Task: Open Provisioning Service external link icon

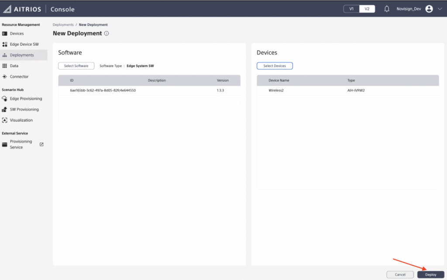Action: click(41, 145)
